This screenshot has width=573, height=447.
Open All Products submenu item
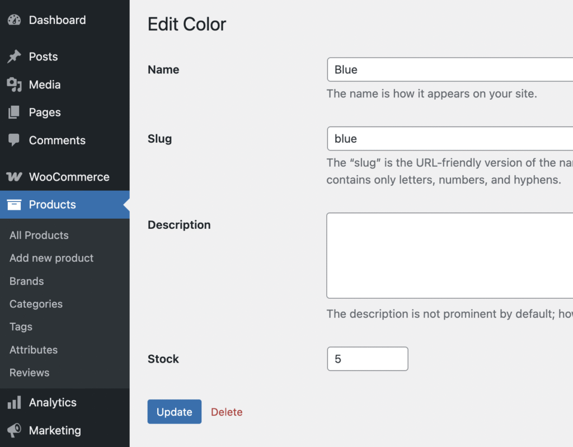pyautogui.click(x=39, y=236)
